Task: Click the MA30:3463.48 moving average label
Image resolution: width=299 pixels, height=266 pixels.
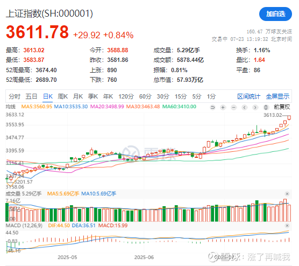Action: pos(143,107)
